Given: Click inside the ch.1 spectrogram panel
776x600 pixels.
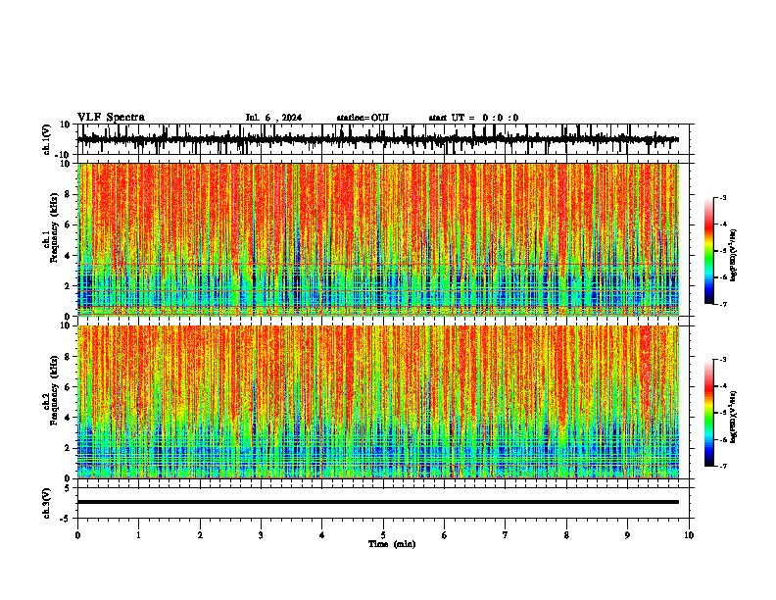Looking at the screenshot, I should (378, 239).
